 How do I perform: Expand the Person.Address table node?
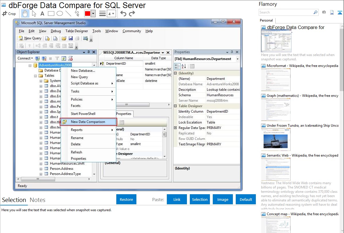click(41, 169)
